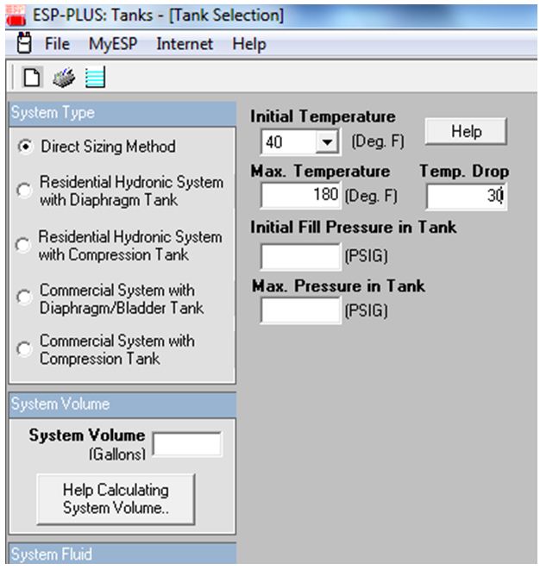The width and height of the screenshot is (540, 570).
Task: Open the Internet menu
Action: [x=185, y=44]
